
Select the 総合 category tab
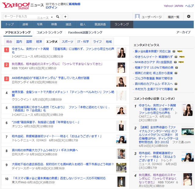click(x=9, y=41)
